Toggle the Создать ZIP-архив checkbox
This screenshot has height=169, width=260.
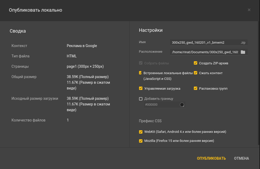[196, 63]
